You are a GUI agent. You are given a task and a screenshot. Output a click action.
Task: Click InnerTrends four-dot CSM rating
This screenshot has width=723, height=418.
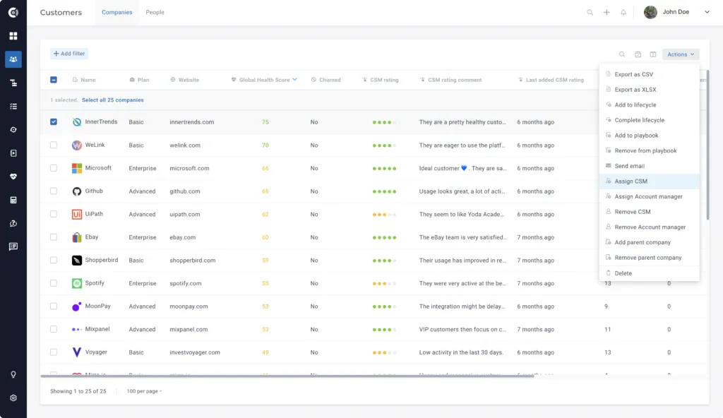384,122
